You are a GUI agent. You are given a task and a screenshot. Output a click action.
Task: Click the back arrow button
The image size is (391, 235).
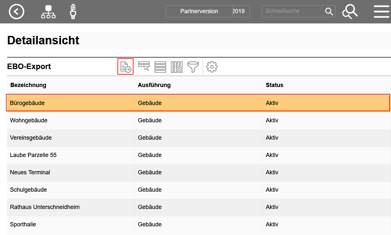coord(16,12)
